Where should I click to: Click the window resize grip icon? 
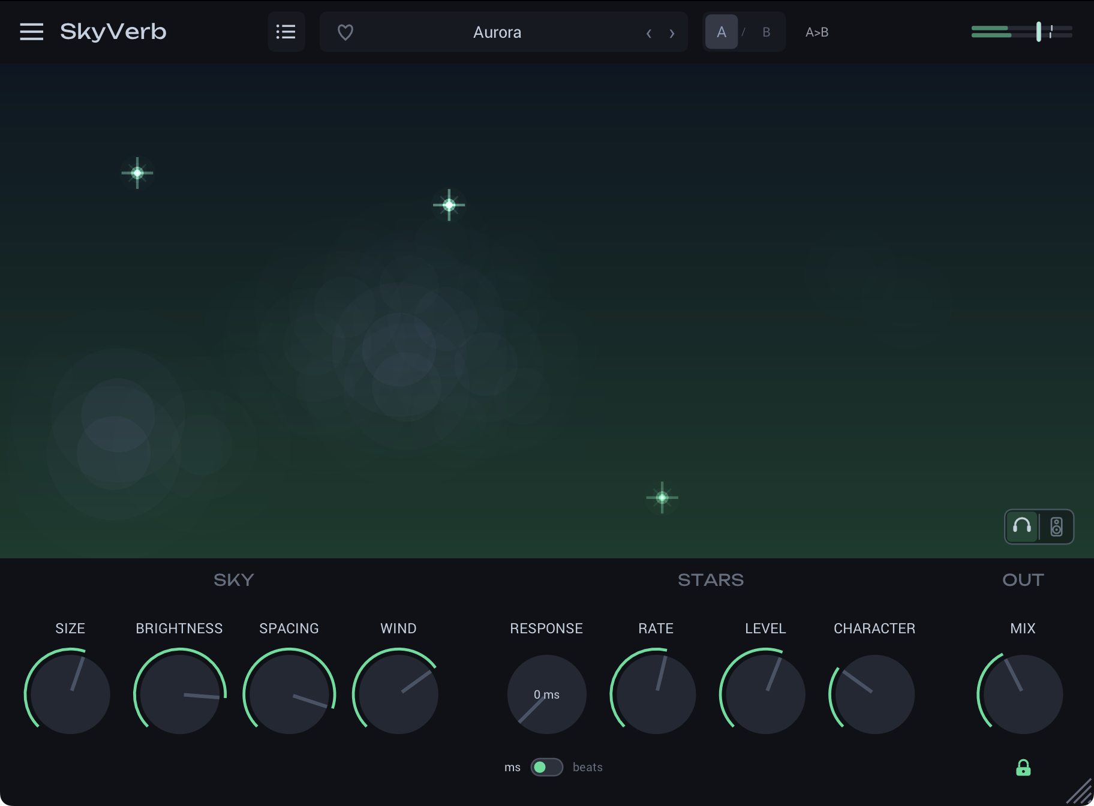point(1080,792)
